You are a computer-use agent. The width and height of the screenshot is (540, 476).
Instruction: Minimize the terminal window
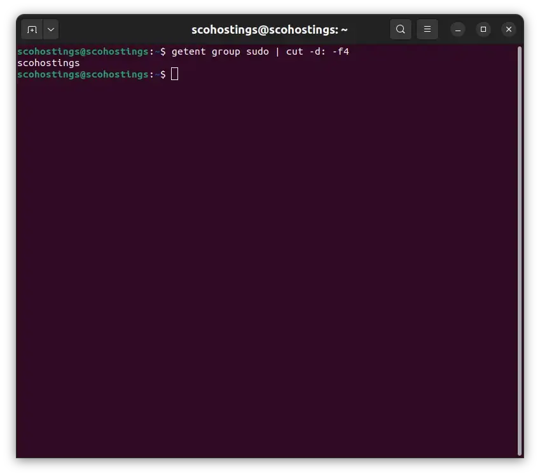(458, 30)
